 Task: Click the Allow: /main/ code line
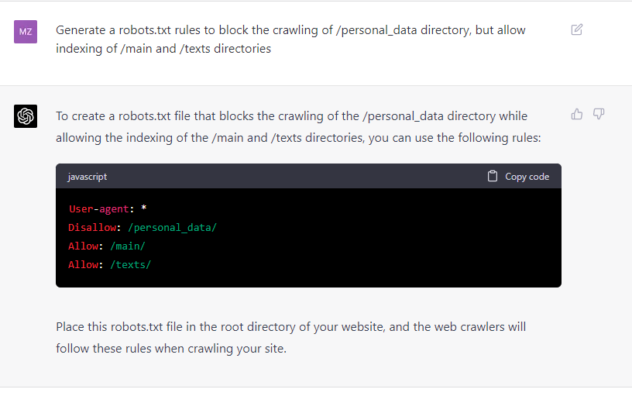tap(106, 246)
